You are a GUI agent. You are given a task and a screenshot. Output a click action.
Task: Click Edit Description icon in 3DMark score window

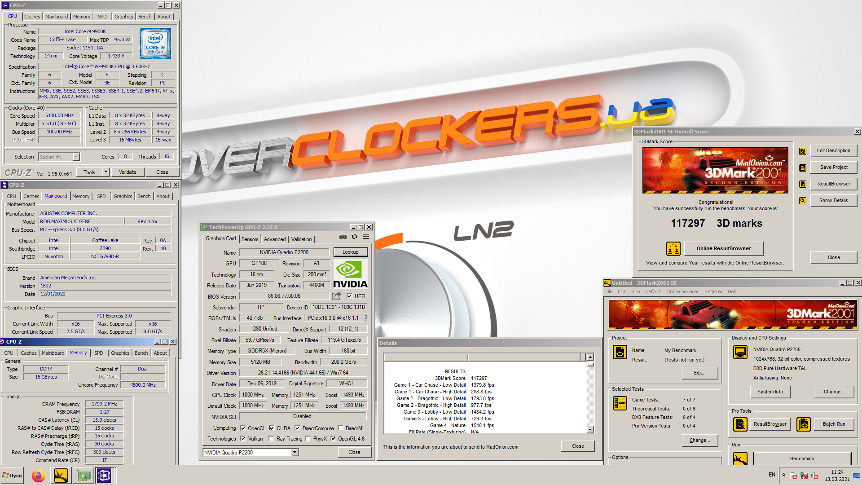click(803, 151)
